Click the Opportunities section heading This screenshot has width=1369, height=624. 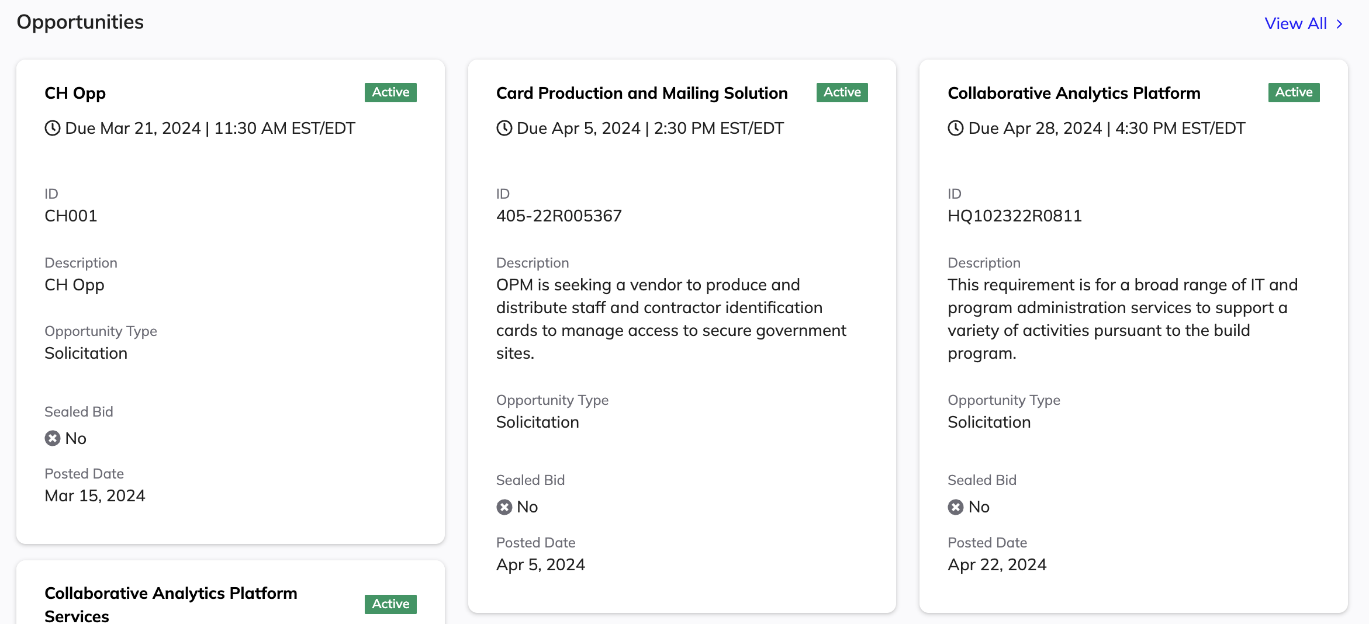(x=80, y=22)
